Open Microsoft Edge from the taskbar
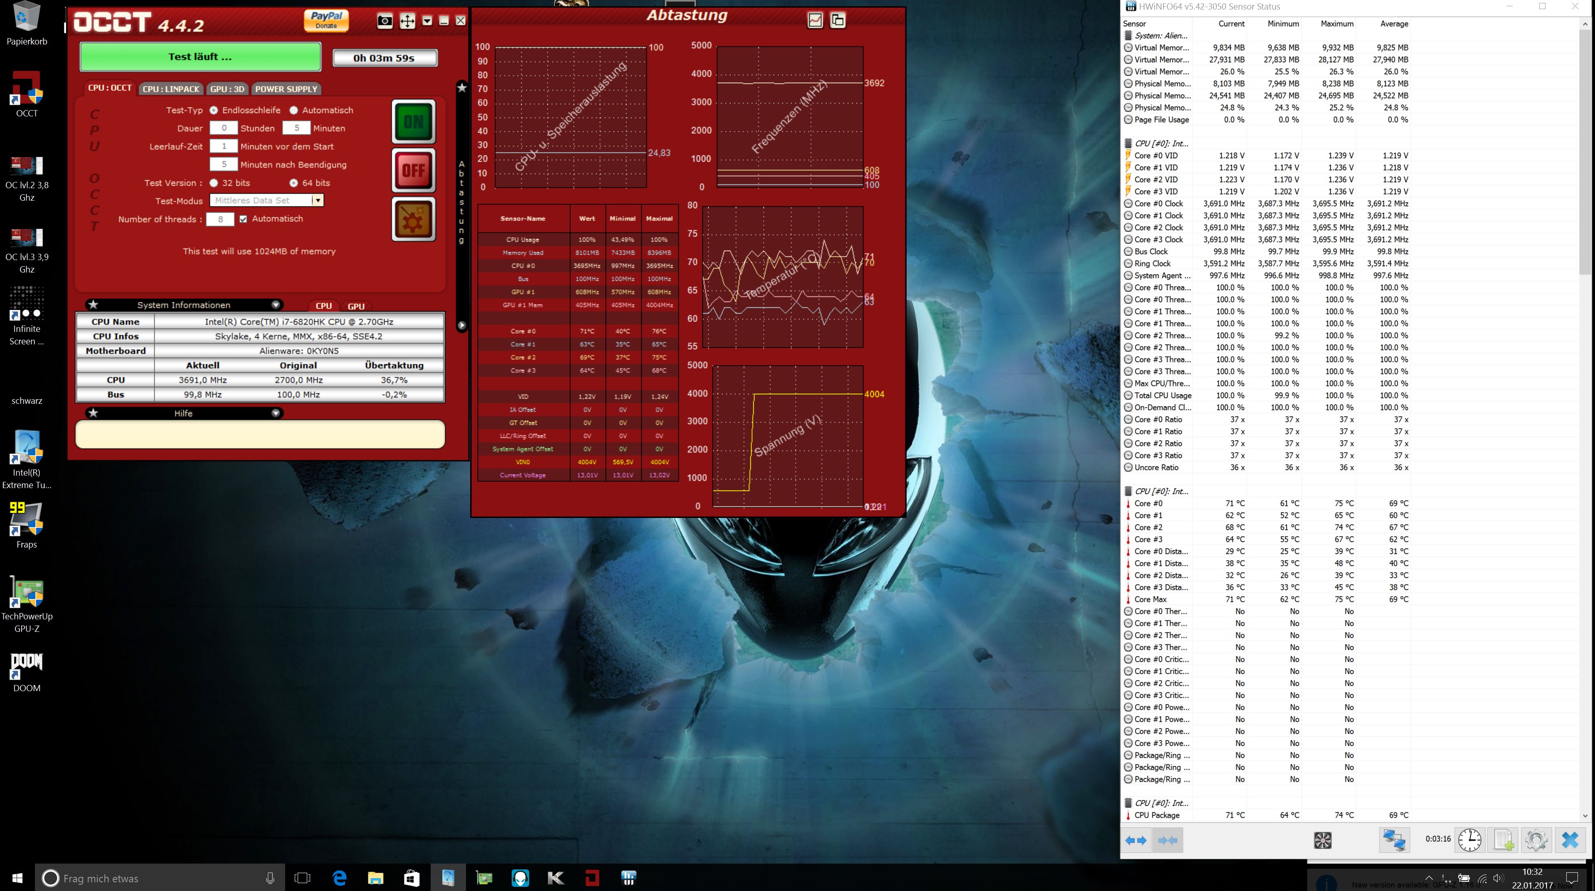Viewport: 1595px width, 891px height. (x=339, y=877)
